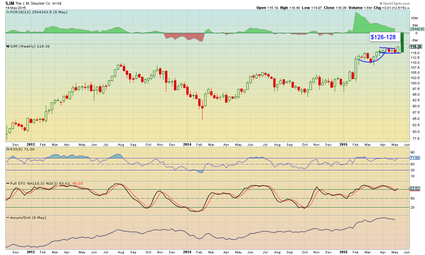Viewport: 425px width, 255px height.
Task: Click the 100.0 price axis label
Action: pos(415,83)
